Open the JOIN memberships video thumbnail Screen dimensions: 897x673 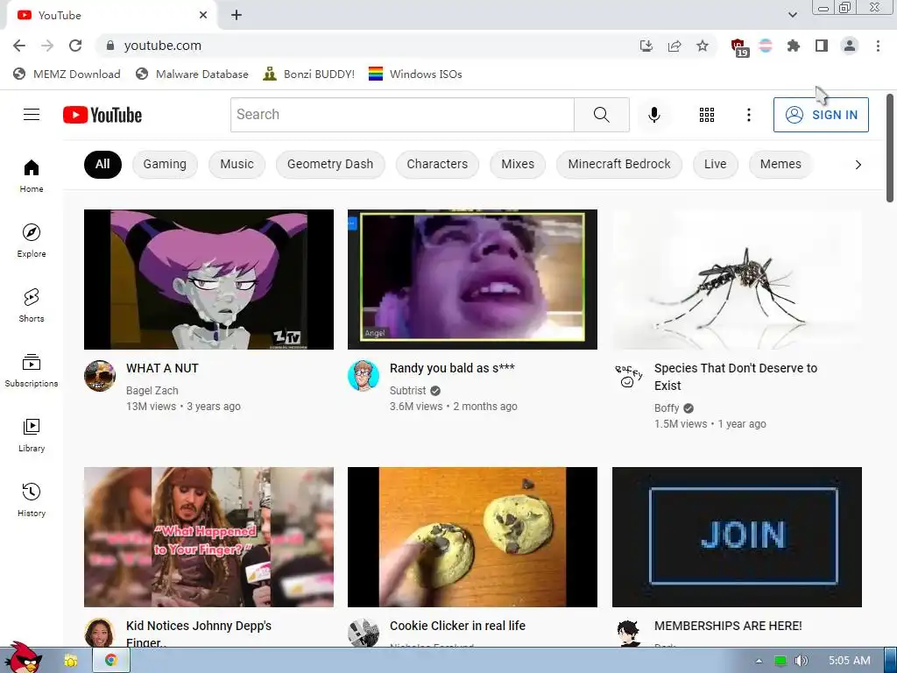tap(737, 537)
